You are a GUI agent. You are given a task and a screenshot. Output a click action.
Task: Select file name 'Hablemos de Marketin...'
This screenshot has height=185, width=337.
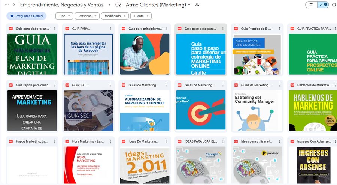[x=314, y=85]
